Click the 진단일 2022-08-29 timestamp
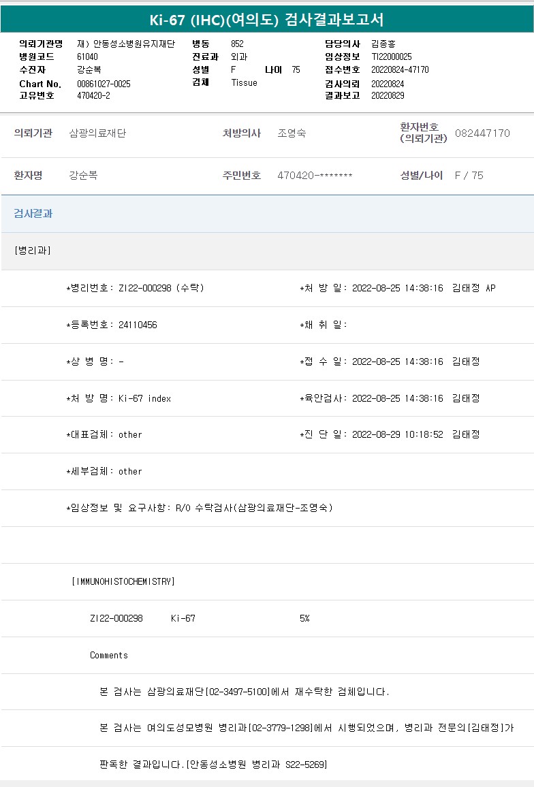Image resolution: width=534 pixels, height=787 pixels. [398, 434]
